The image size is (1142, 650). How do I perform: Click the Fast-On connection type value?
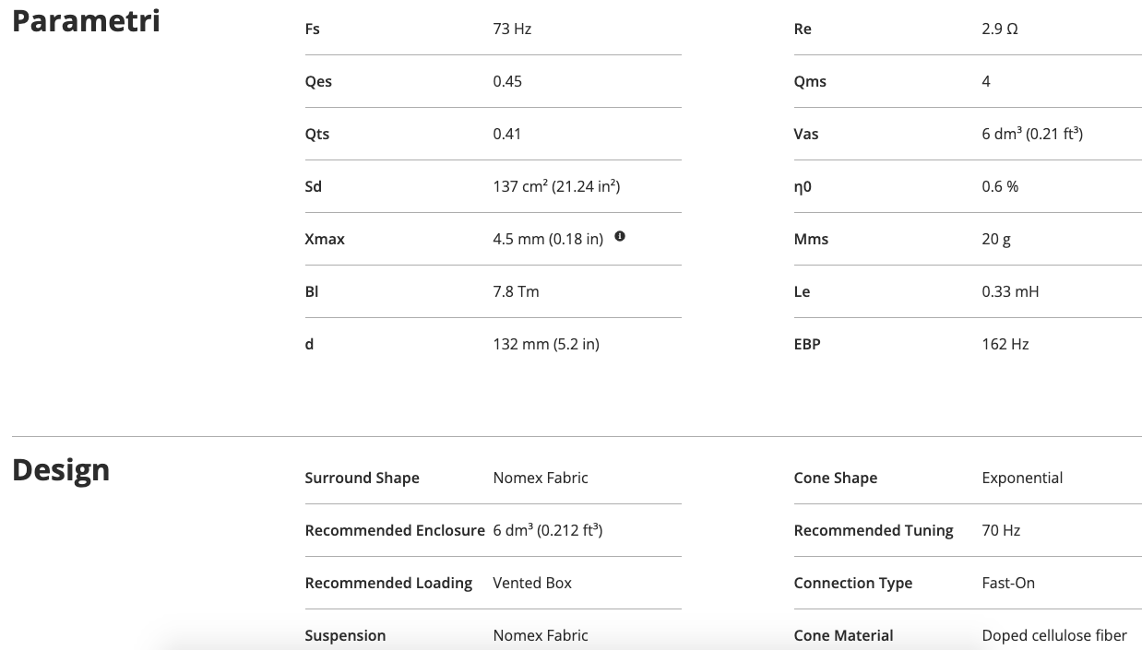(x=1008, y=584)
